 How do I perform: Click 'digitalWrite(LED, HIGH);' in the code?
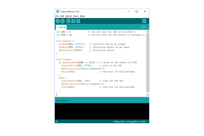tap(76, 65)
